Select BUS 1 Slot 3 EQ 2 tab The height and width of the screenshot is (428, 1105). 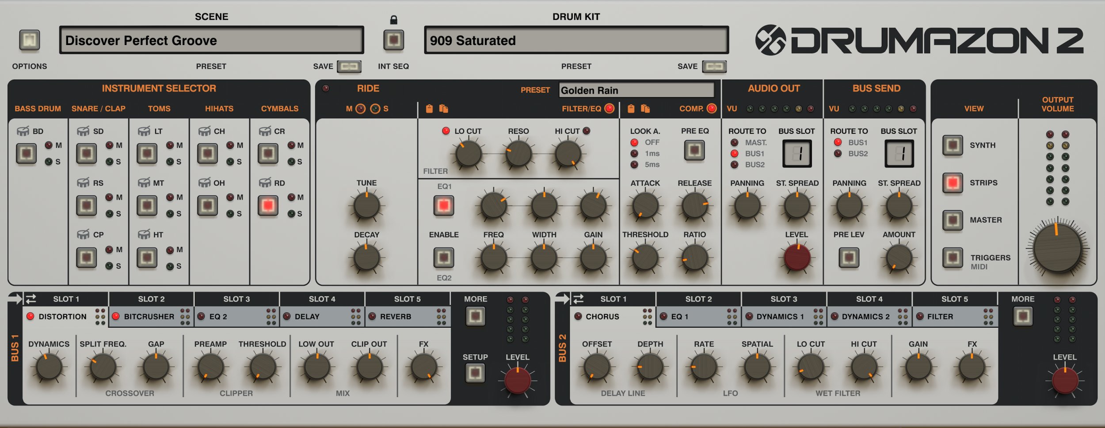click(236, 317)
